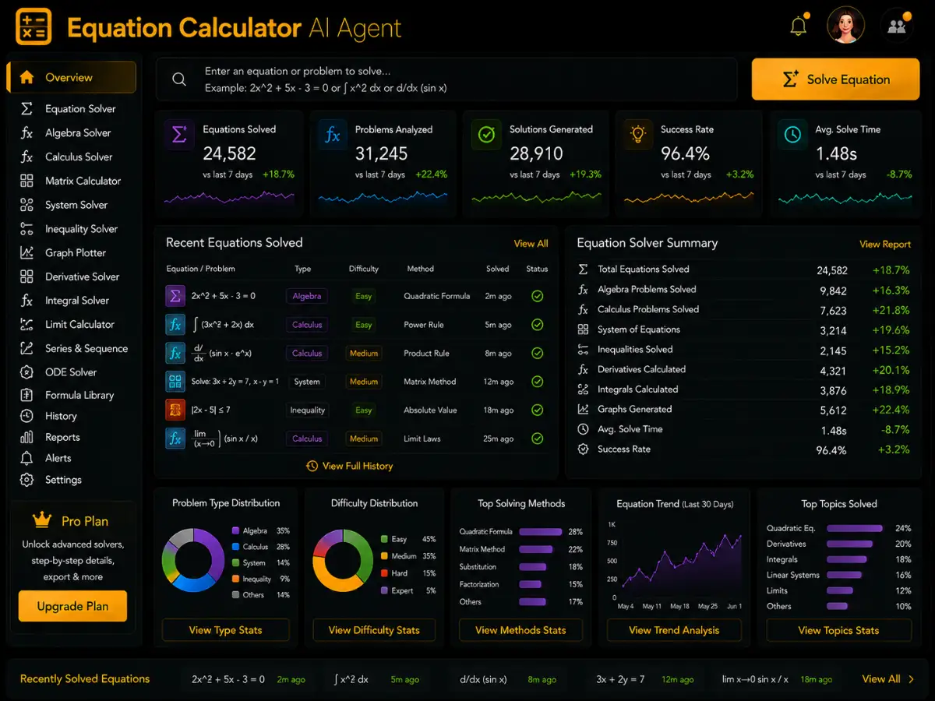Click the 2x^2 + 5x - 3 = 0 row icon

[x=175, y=296]
